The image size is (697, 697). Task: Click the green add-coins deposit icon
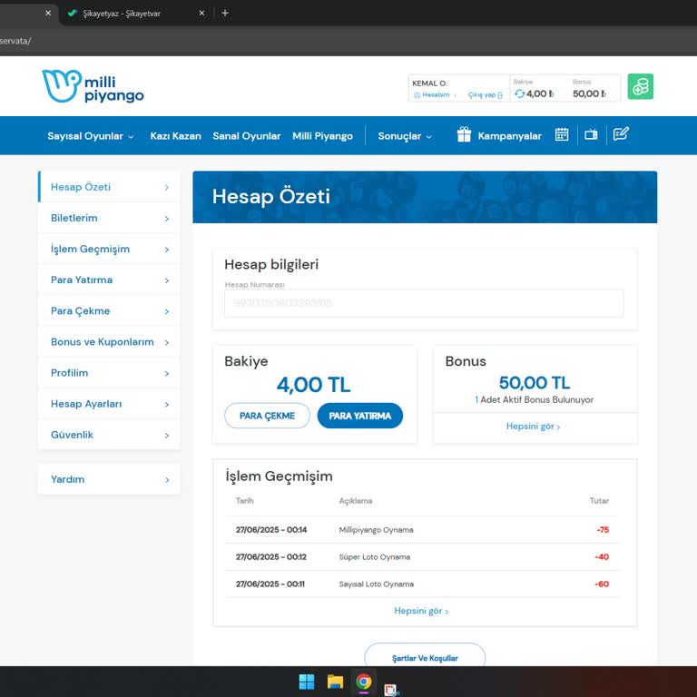coord(640,87)
